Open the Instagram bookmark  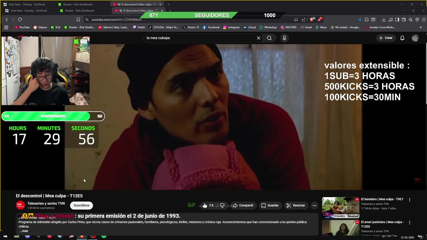pyautogui.click(x=231, y=27)
